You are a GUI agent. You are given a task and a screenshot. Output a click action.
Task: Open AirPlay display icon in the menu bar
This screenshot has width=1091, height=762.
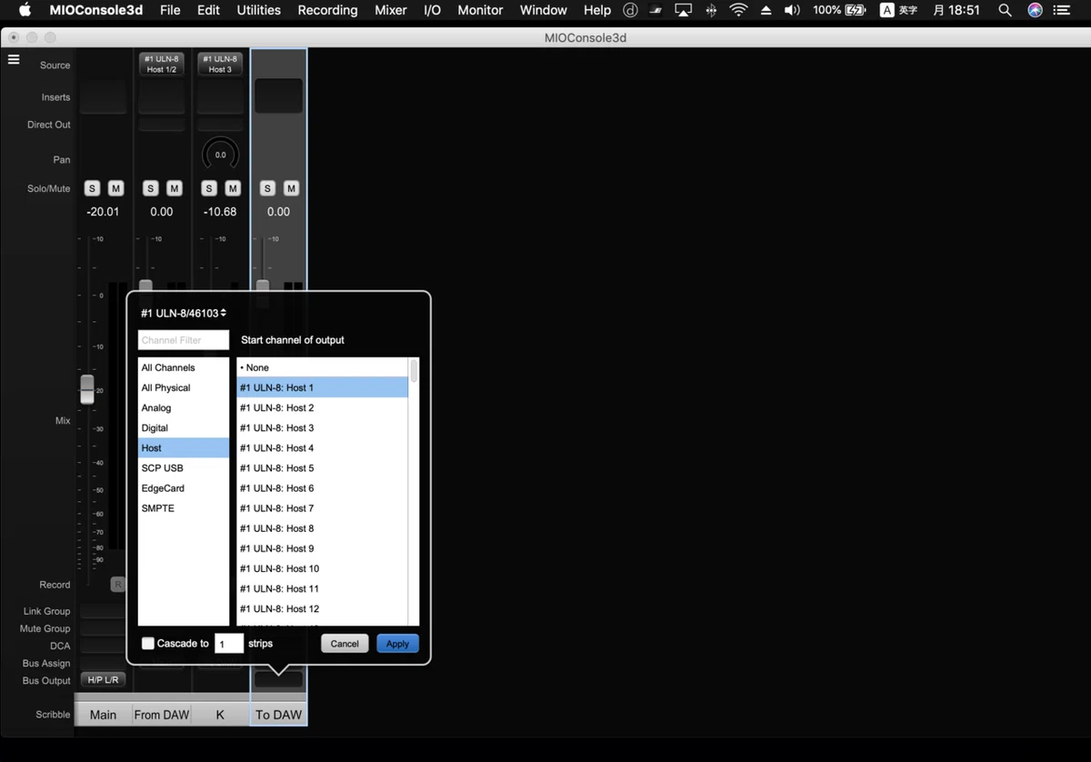(x=683, y=10)
